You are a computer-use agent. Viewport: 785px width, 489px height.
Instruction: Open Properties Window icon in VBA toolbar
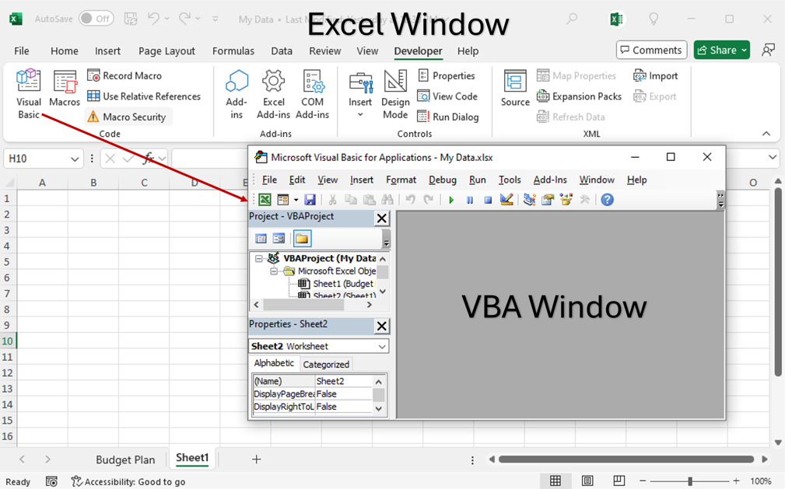(548, 200)
